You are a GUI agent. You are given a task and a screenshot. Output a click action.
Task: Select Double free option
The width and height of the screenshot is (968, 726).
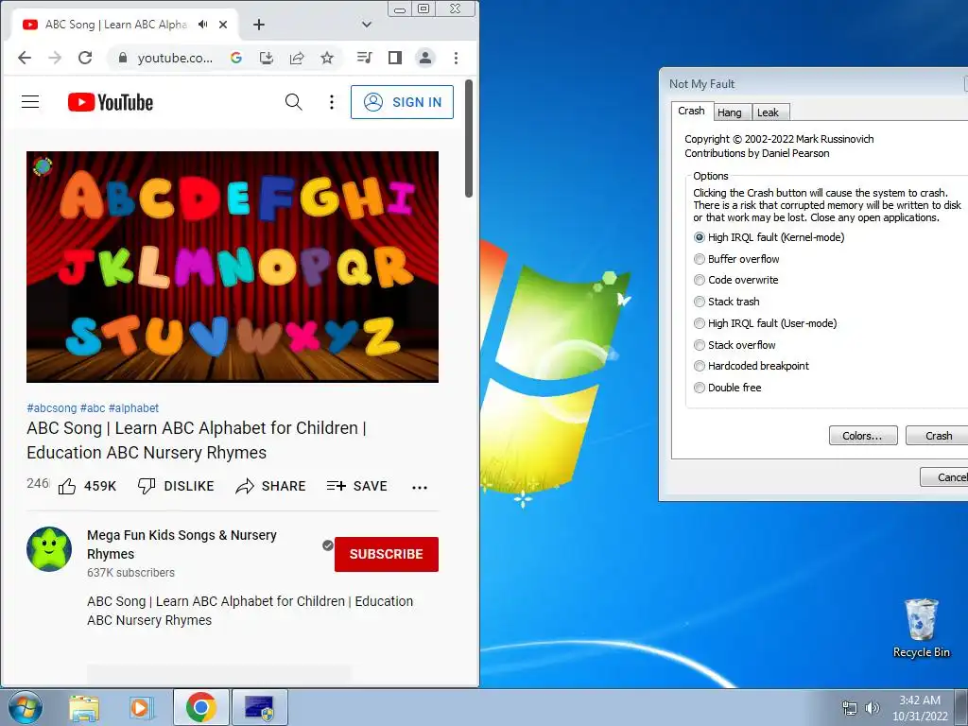[x=728, y=387]
